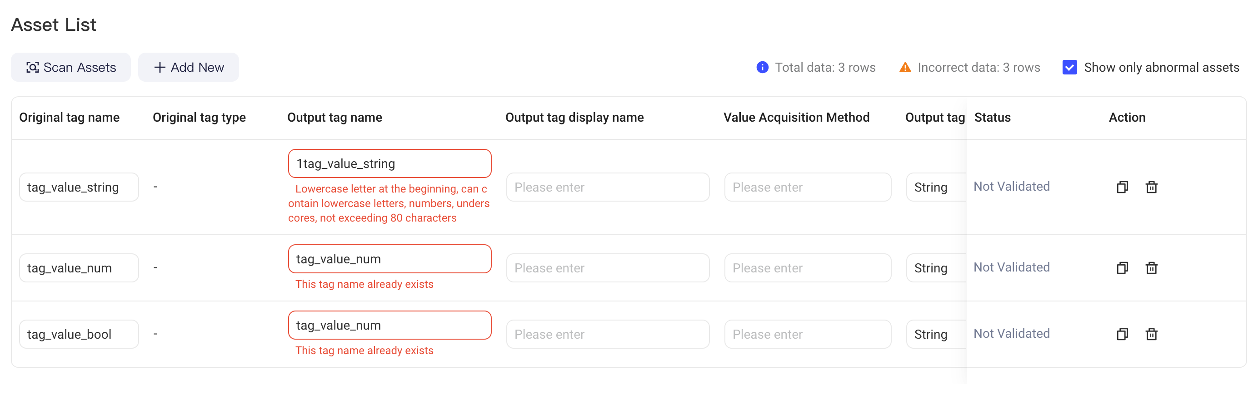Image resolution: width=1258 pixels, height=395 pixels.
Task: Click display name field in tag_value_num row
Action: tap(608, 268)
